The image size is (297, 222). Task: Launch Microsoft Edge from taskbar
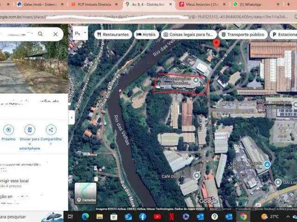pos(85,217)
